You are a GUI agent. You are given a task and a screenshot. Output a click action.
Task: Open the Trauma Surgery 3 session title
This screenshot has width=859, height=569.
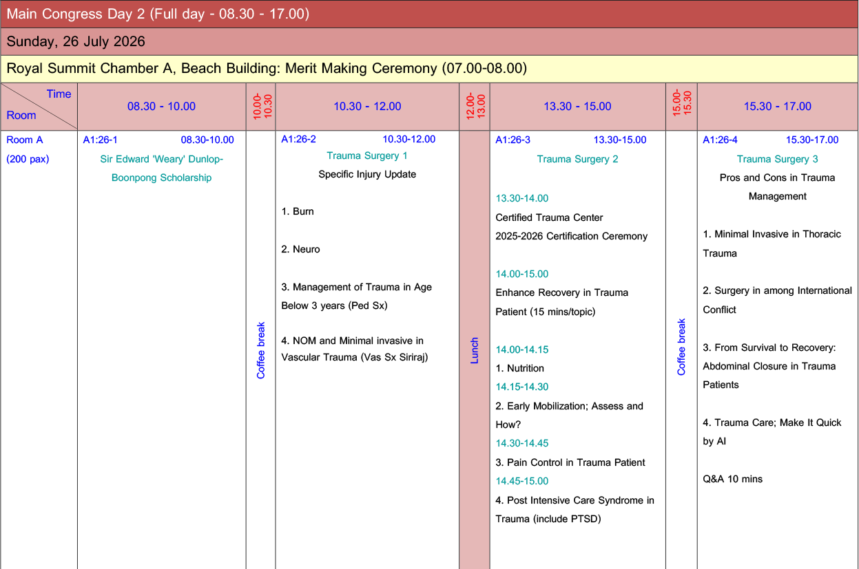(777, 159)
